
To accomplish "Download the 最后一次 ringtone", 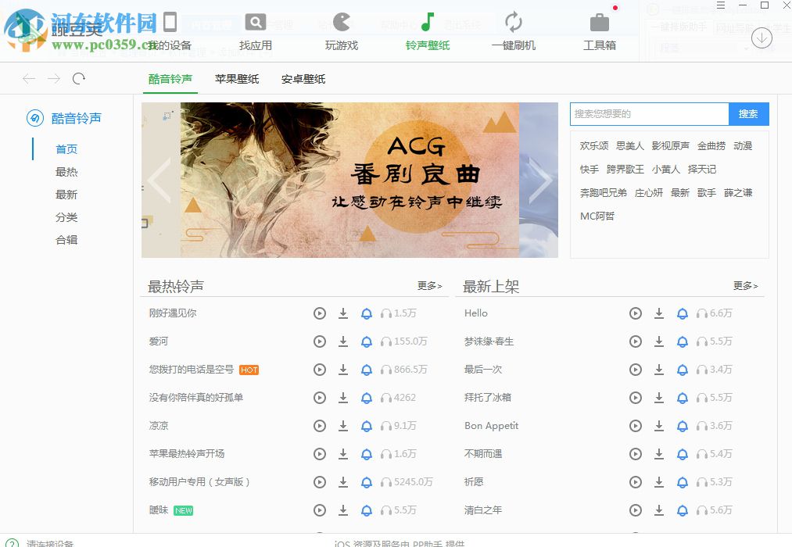I will pos(659,370).
